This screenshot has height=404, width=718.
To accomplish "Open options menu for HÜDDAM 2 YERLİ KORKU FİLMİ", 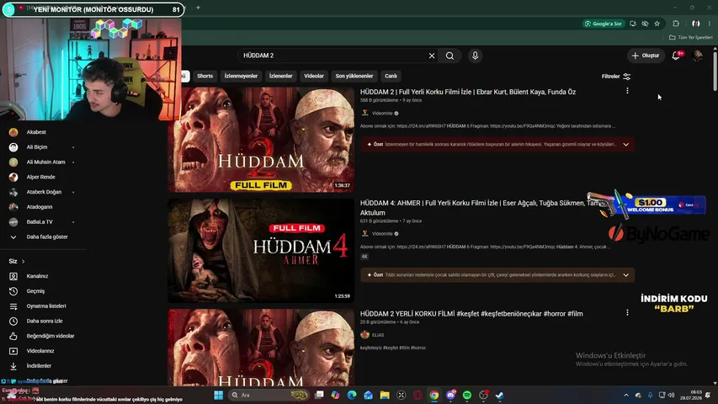I will click(x=627, y=312).
